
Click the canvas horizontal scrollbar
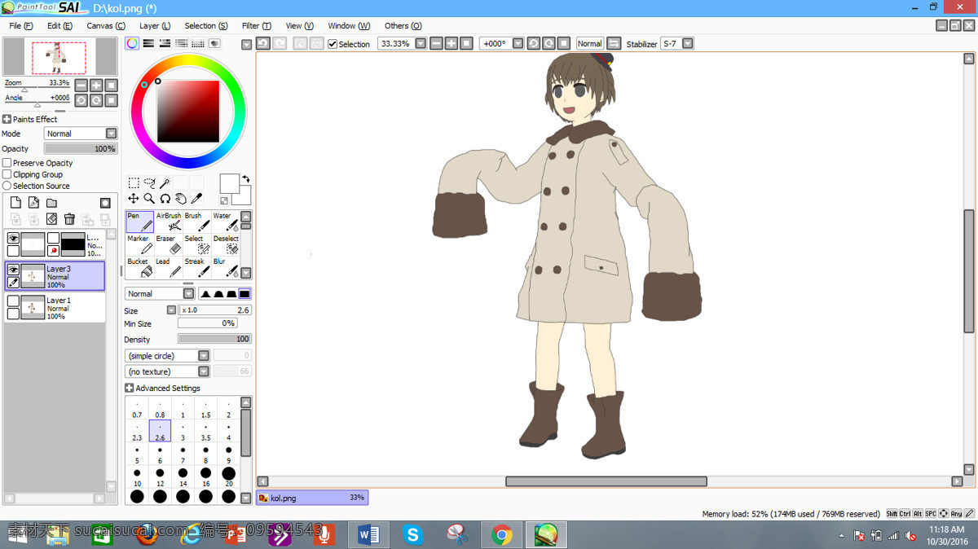pos(606,481)
